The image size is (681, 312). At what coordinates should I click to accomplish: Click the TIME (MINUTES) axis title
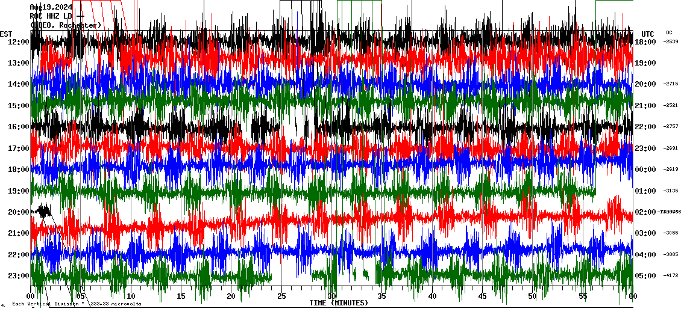339,303
